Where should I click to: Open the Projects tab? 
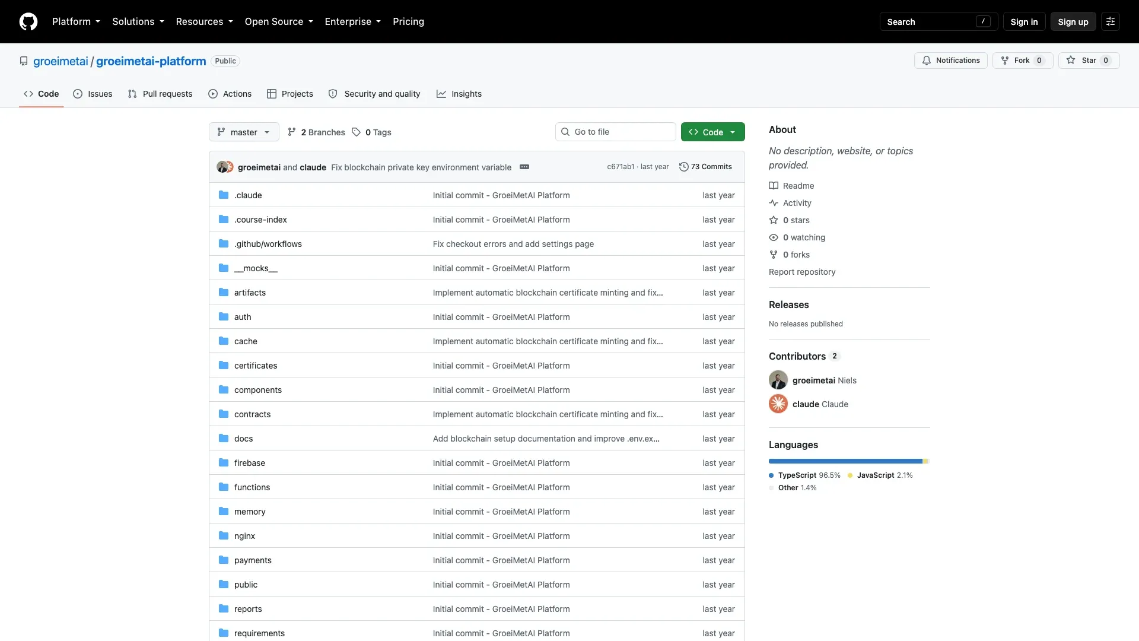click(x=290, y=94)
